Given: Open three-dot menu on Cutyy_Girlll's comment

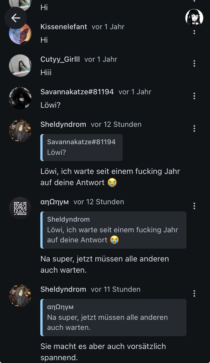Looking at the screenshot, I should click(194, 63).
